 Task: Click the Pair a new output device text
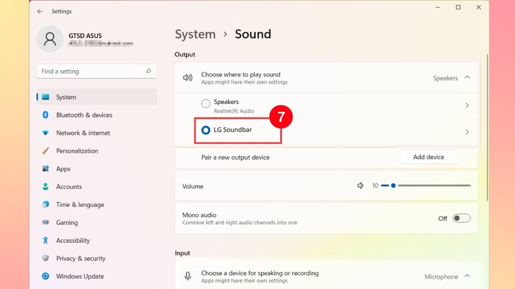[235, 157]
